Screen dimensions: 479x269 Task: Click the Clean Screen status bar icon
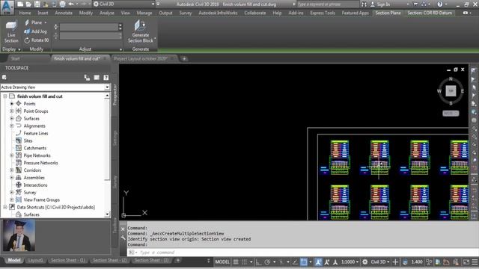click(466, 262)
